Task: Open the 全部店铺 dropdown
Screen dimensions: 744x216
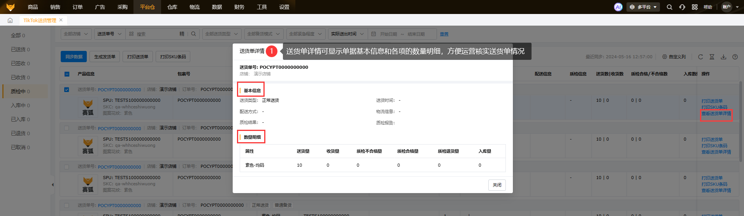Action: (76, 34)
